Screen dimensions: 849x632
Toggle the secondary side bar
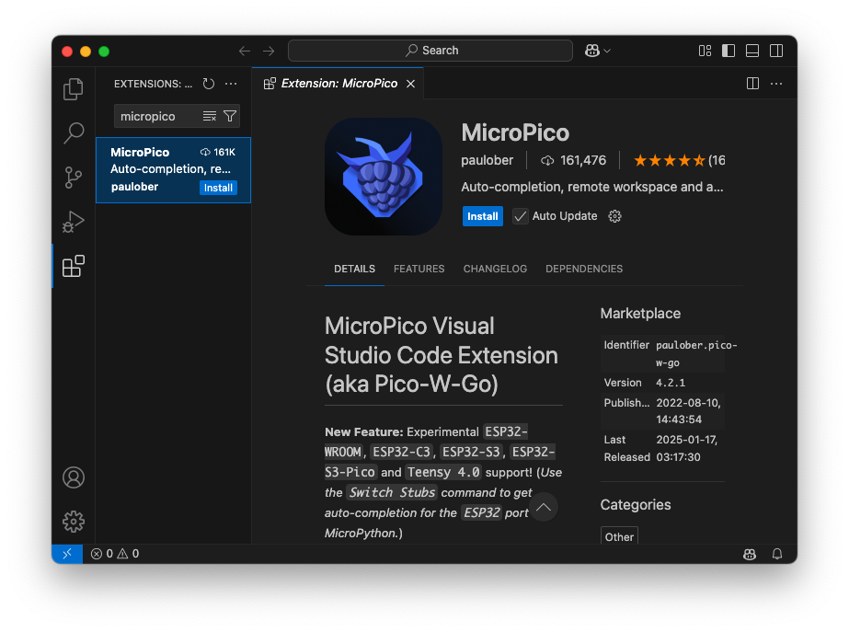pos(776,51)
